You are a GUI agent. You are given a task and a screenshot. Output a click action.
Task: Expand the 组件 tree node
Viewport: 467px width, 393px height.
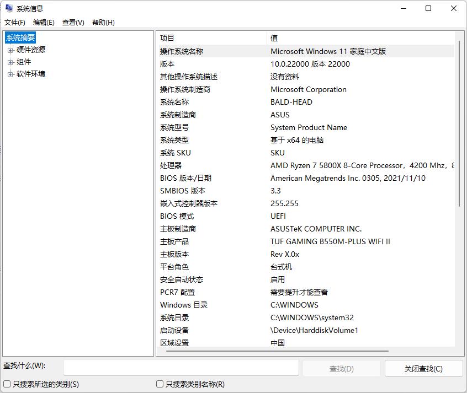coord(10,62)
